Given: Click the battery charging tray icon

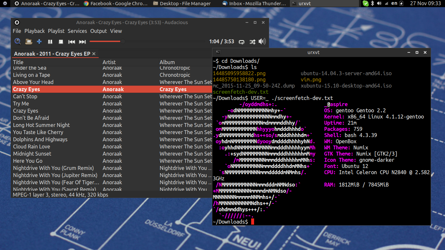Looking at the screenshot, I should [x=401, y=4].
